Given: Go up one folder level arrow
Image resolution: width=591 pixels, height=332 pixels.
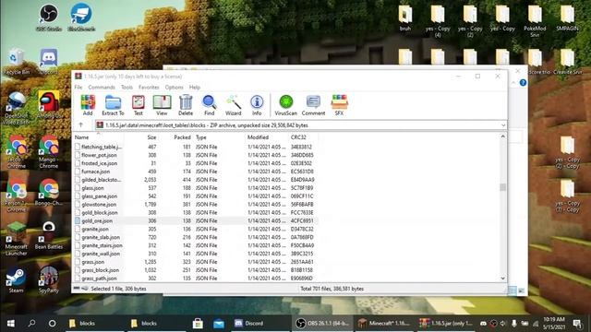Looking at the screenshot, I should pyautogui.click(x=80, y=125).
